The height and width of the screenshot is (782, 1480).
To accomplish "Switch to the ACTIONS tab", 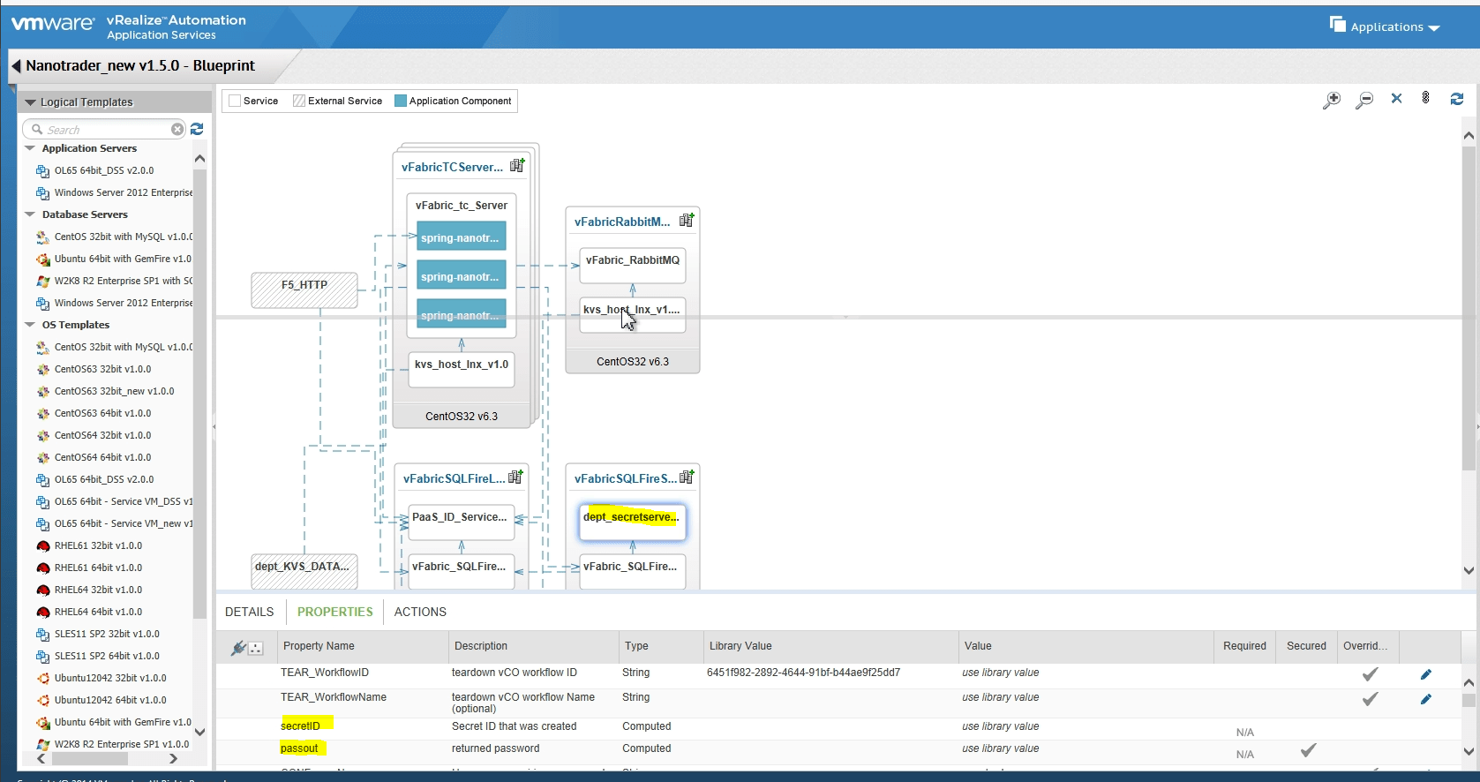I will coord(420,612).
